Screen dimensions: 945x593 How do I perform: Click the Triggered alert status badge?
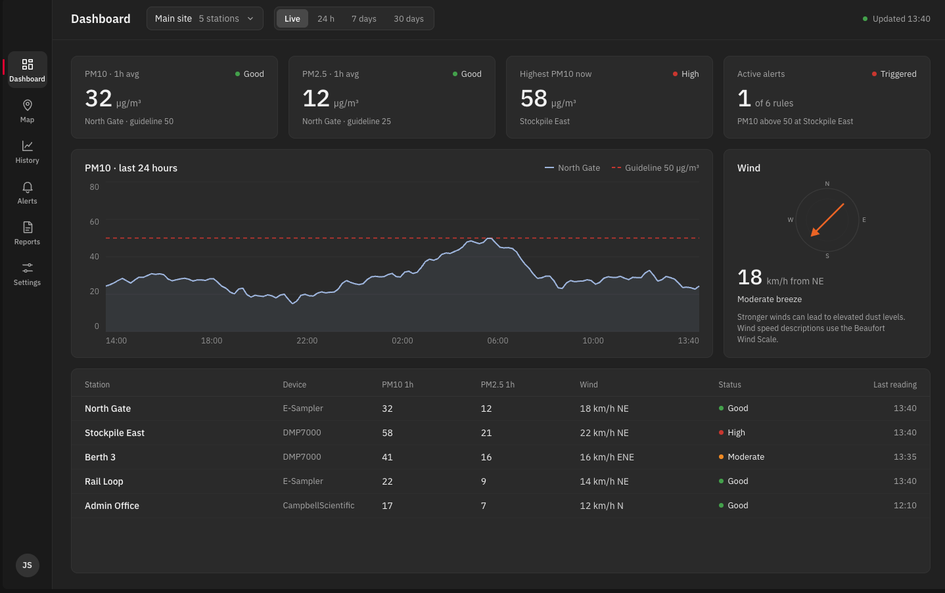(894, 74)
